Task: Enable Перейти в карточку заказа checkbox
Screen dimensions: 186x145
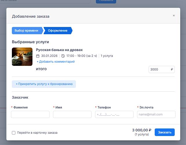Action: click(x=14, y=133)
